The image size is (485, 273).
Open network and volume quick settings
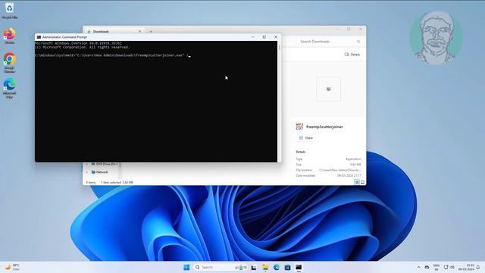click(449, 267)
